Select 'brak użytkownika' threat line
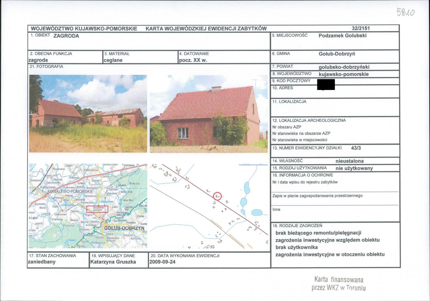The height and width of the screenshot is (301, 430). tap(296, 247)
